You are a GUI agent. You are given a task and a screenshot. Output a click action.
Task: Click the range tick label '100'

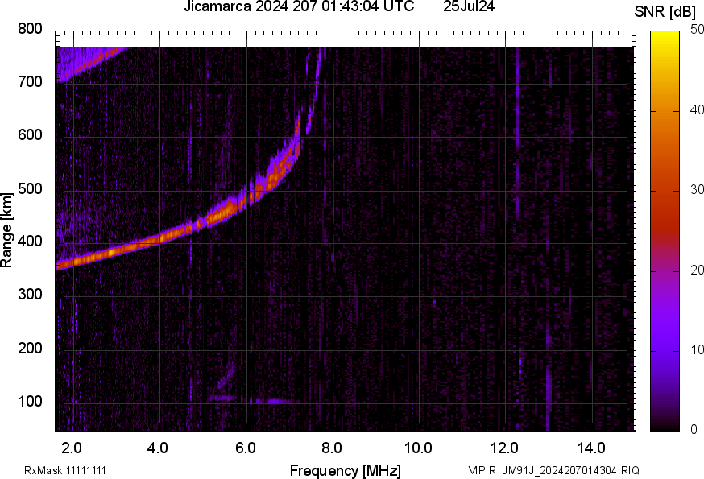pos(30,401)
